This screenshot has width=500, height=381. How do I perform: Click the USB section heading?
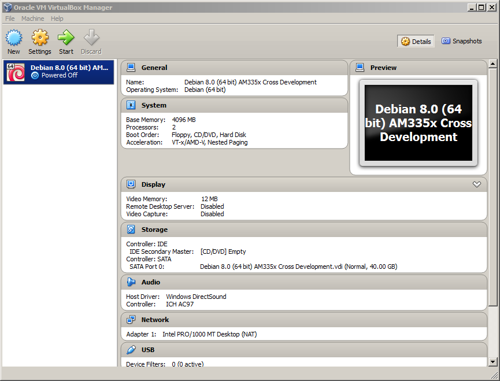coord(148,350)
